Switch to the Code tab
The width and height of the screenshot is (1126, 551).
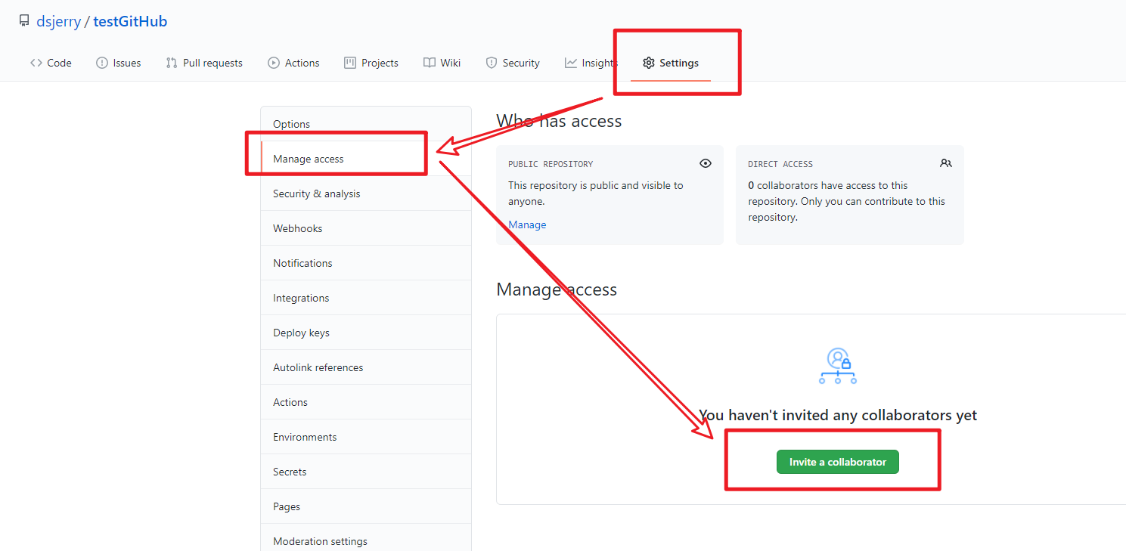point(51,63)
